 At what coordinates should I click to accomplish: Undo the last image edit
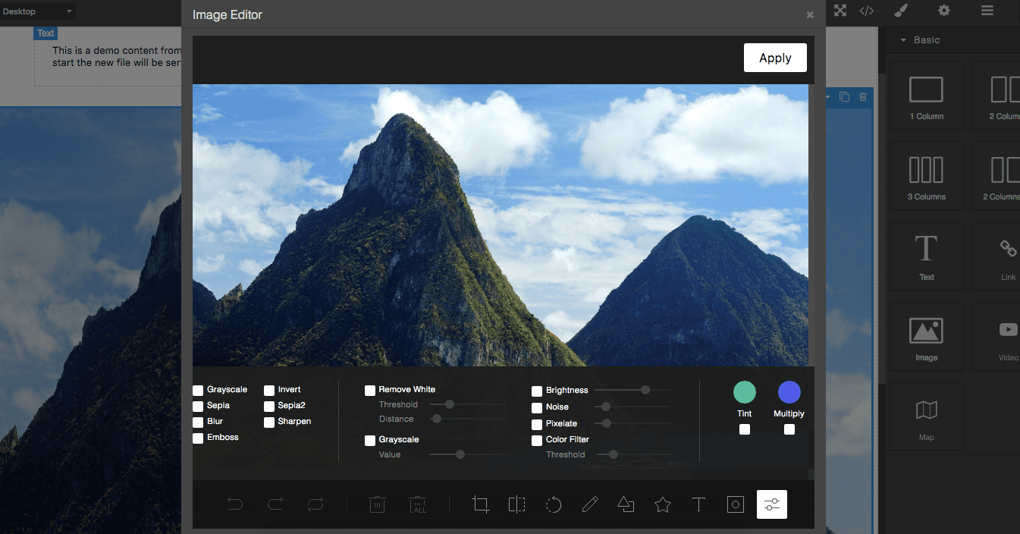(235, 504)
